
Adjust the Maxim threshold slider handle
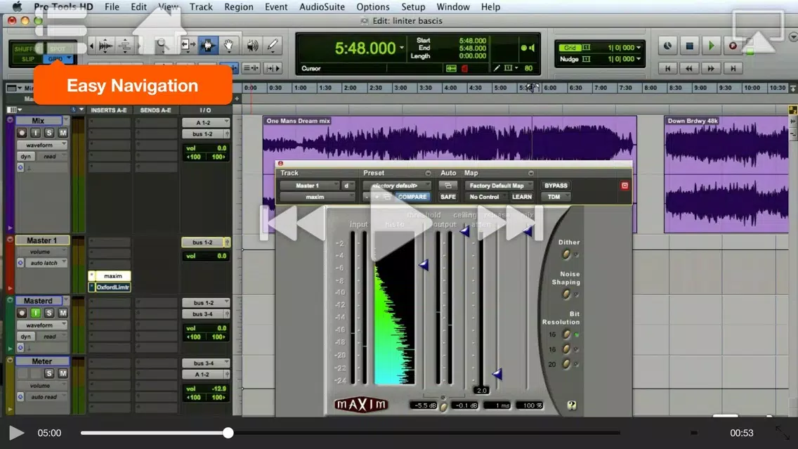click(424, 265)
